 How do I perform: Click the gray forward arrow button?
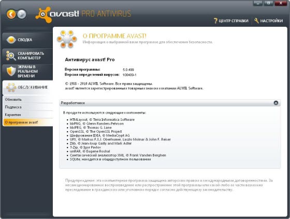[x=22, y=14]
